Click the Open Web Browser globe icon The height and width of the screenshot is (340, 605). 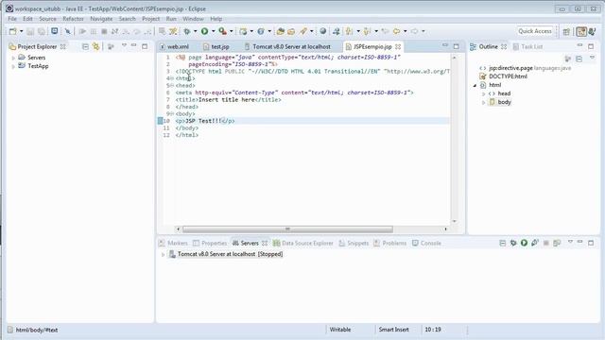coord(323,31)
